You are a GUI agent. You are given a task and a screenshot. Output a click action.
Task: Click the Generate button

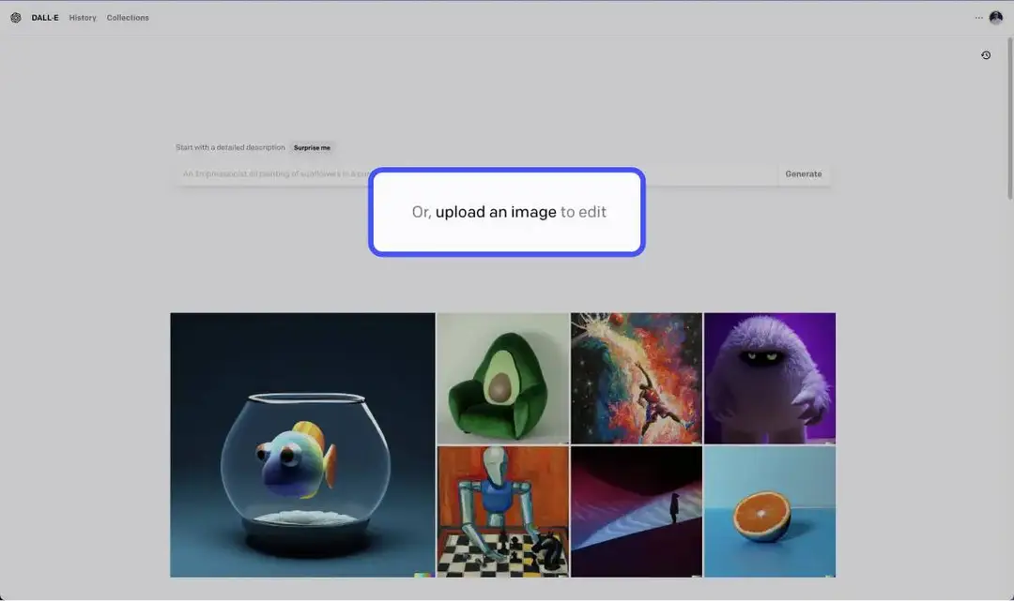pyautogui.click(x=803, y=174)
